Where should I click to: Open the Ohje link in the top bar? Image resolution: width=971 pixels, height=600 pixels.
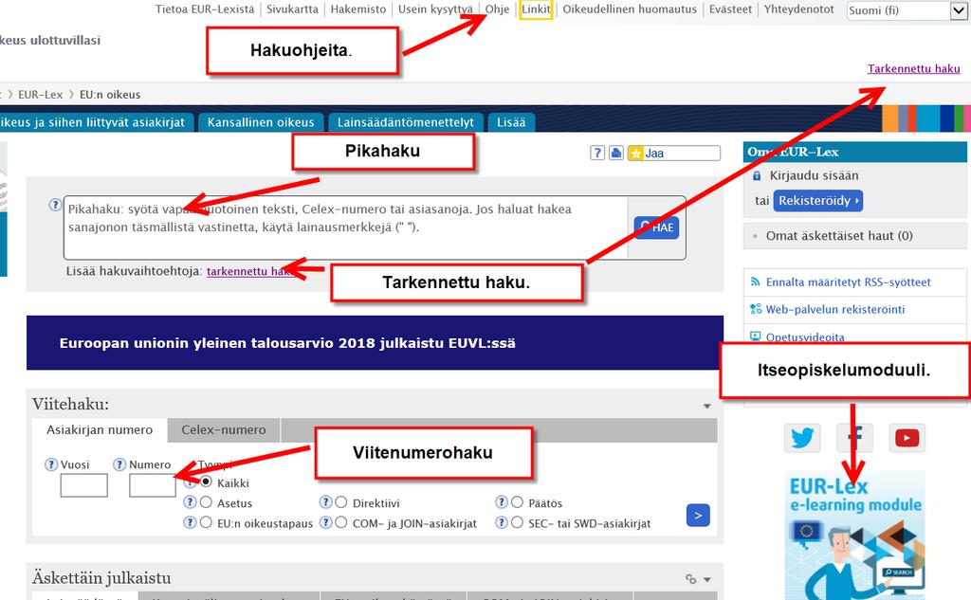pos(497,9)
